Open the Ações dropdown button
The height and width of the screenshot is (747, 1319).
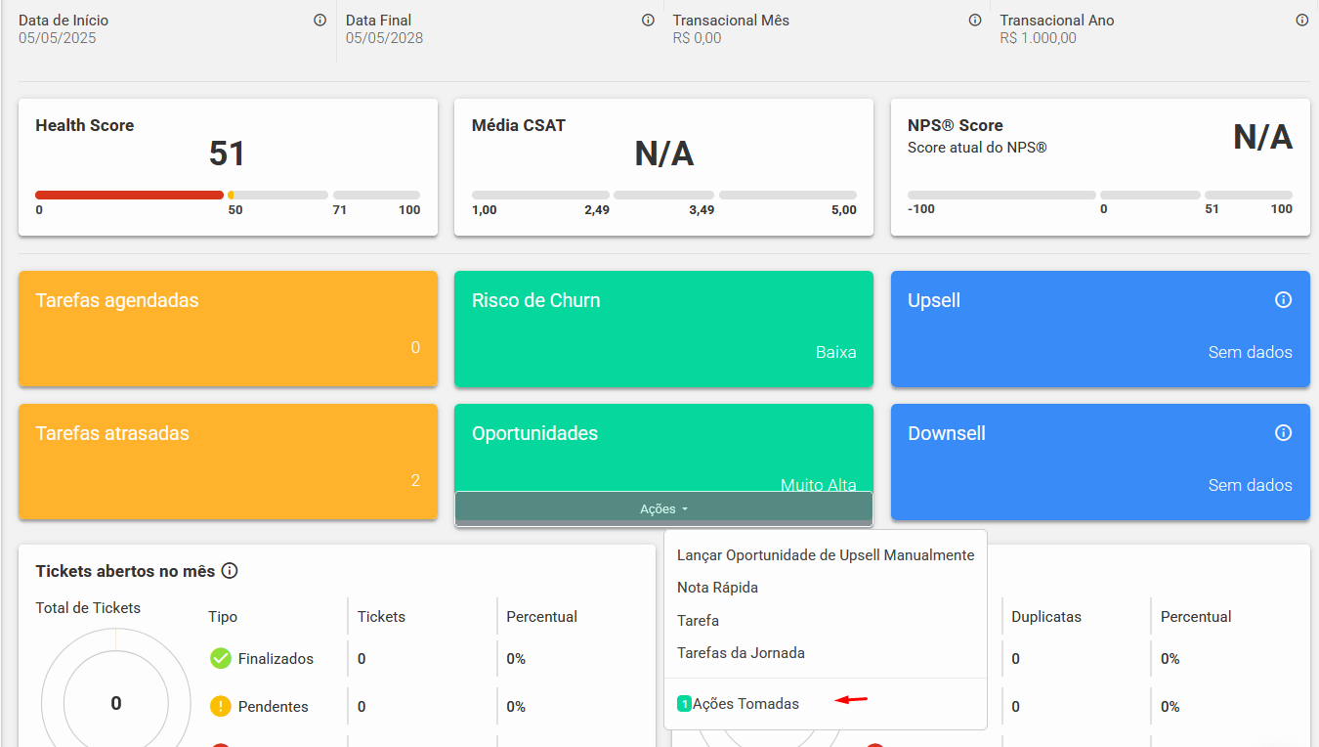pos(663,509)
